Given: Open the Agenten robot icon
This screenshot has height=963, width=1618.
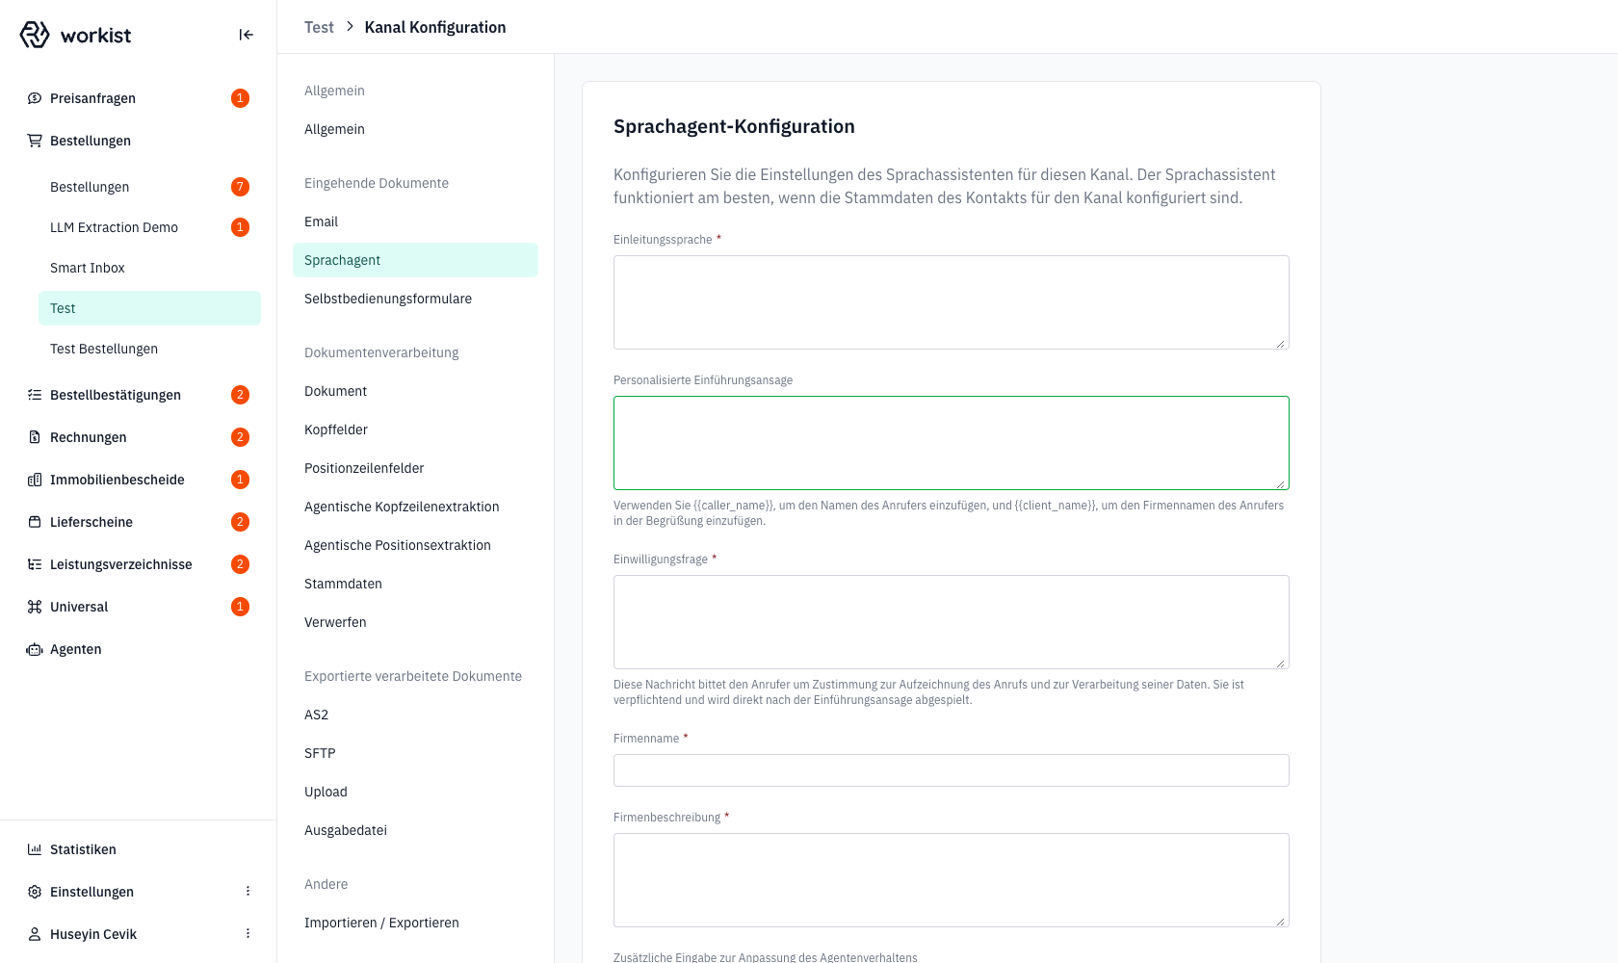Looking at the screenshot, I should coord(35,649).
